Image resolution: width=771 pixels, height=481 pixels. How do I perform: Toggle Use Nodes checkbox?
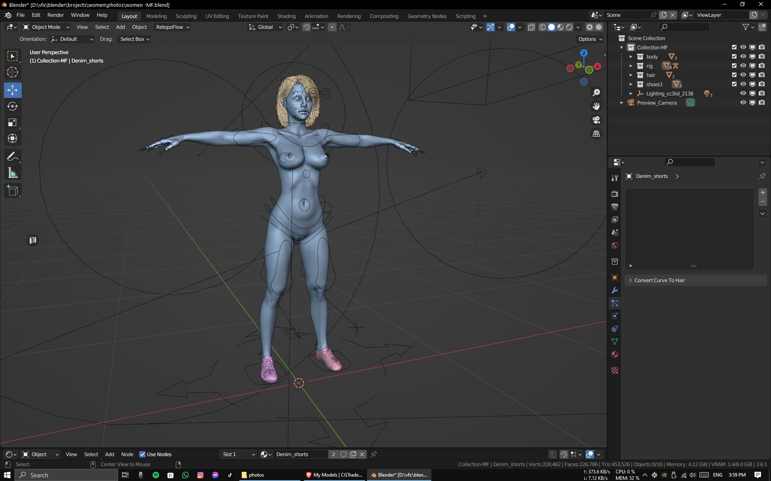[x=142, y=454]
